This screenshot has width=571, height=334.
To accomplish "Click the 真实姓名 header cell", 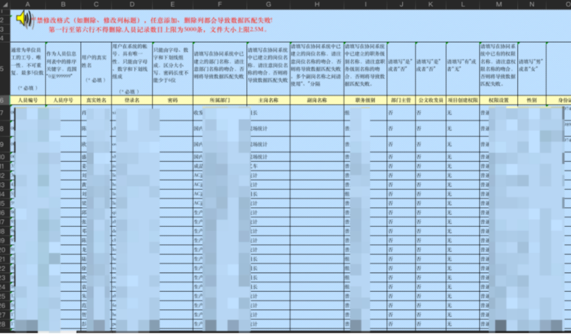I will pos(96,100).
